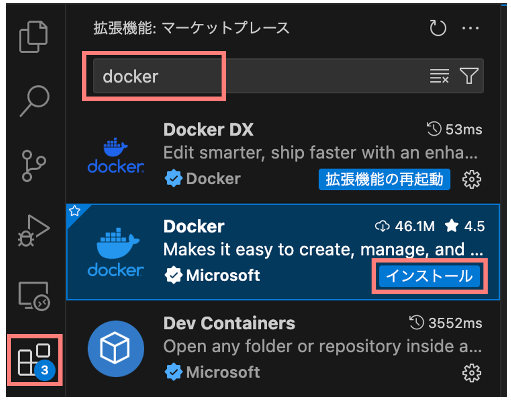Open the views menu via the ellipsis

pos(471,28)
